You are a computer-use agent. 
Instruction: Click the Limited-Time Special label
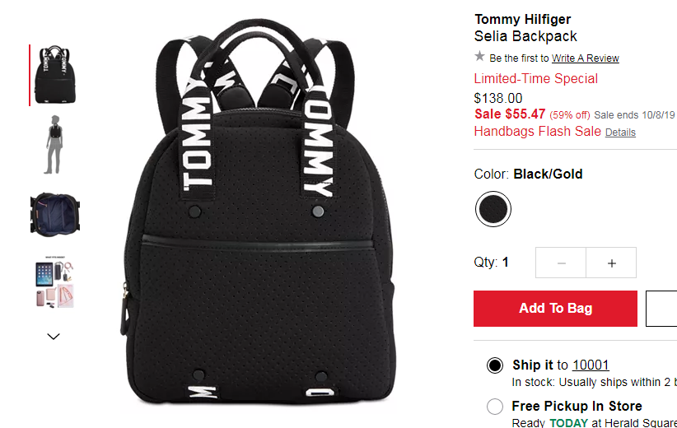coord(536,78)
